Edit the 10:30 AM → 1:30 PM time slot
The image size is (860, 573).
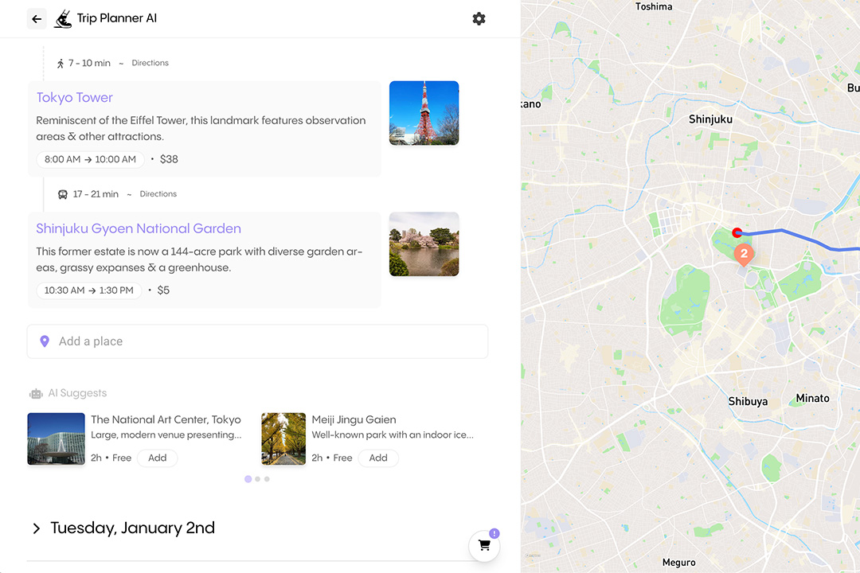[89, 290]
